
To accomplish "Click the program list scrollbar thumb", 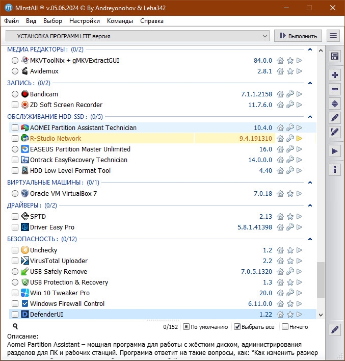I will [321, 280].
